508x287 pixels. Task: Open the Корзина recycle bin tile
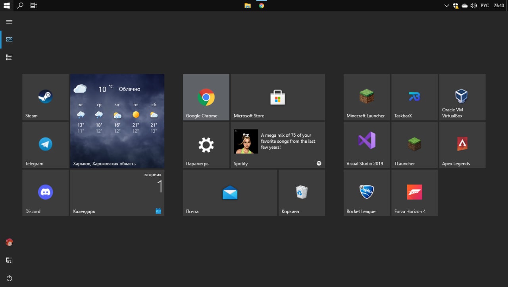[302, 193]
